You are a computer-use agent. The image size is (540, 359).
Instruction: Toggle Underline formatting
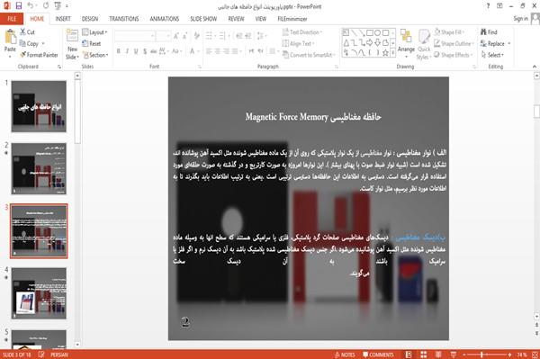coord(136,51)
